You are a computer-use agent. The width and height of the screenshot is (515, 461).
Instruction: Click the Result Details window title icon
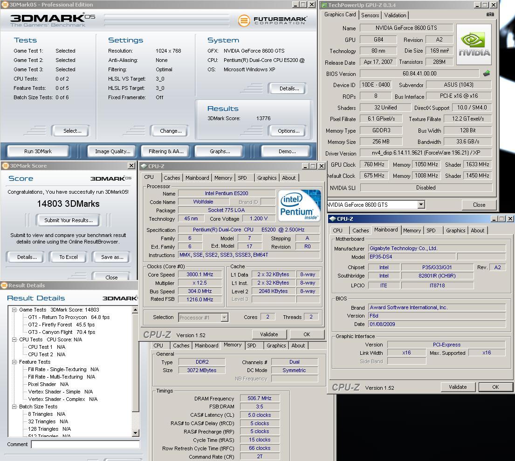click(4, 285)
